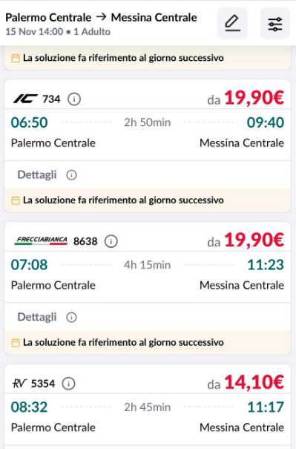This screenshot has width=296, height=449.
Task: Tap the calendar next-day notice under IC 734
Action: click(x=148, y=200)
